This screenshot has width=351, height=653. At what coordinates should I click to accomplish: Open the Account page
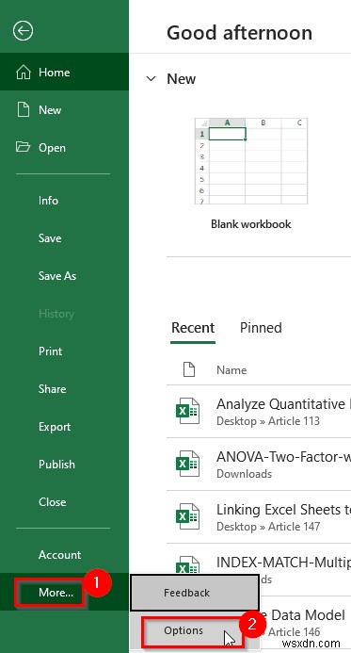60,555
